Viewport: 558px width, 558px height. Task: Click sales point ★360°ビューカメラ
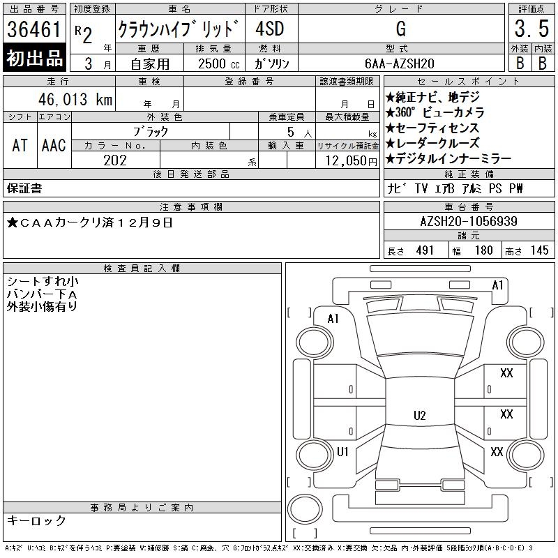(435, 112)
